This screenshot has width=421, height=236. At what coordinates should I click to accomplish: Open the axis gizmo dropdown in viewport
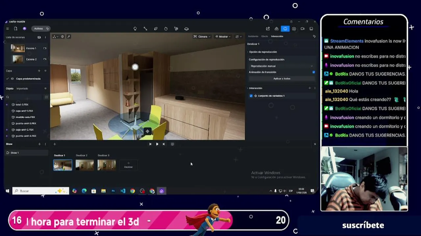click(x=55, y=36)
